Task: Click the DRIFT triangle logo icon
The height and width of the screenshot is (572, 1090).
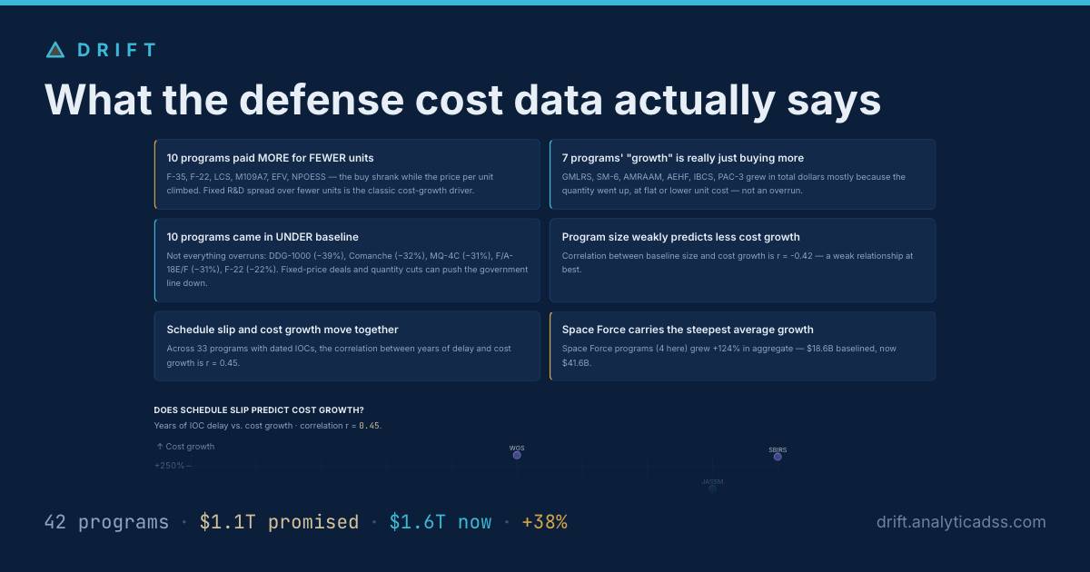Action: coord(55,50)
